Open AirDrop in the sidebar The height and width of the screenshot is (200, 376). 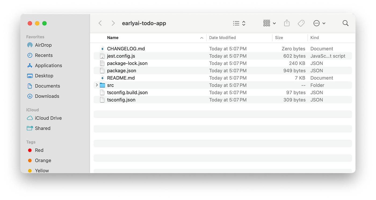pos(43,45)
